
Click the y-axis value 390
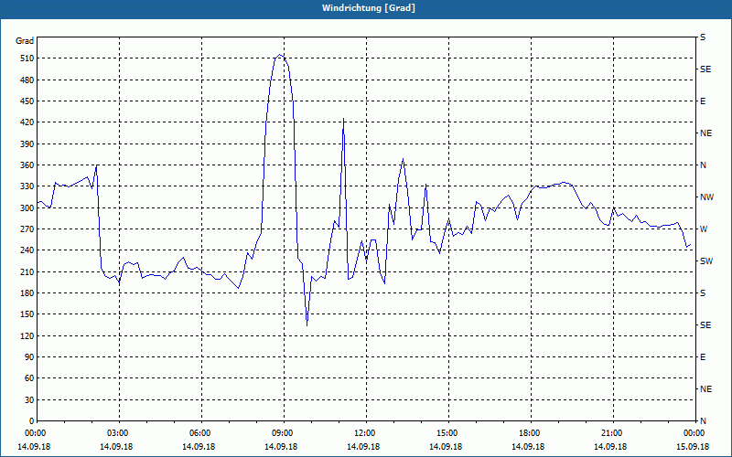[x=27, y=144]
